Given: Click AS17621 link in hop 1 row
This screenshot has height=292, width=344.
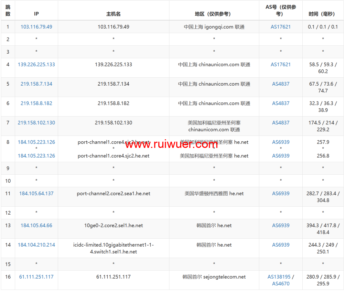Looking at the screenshot, I should [x=281, y=27].
